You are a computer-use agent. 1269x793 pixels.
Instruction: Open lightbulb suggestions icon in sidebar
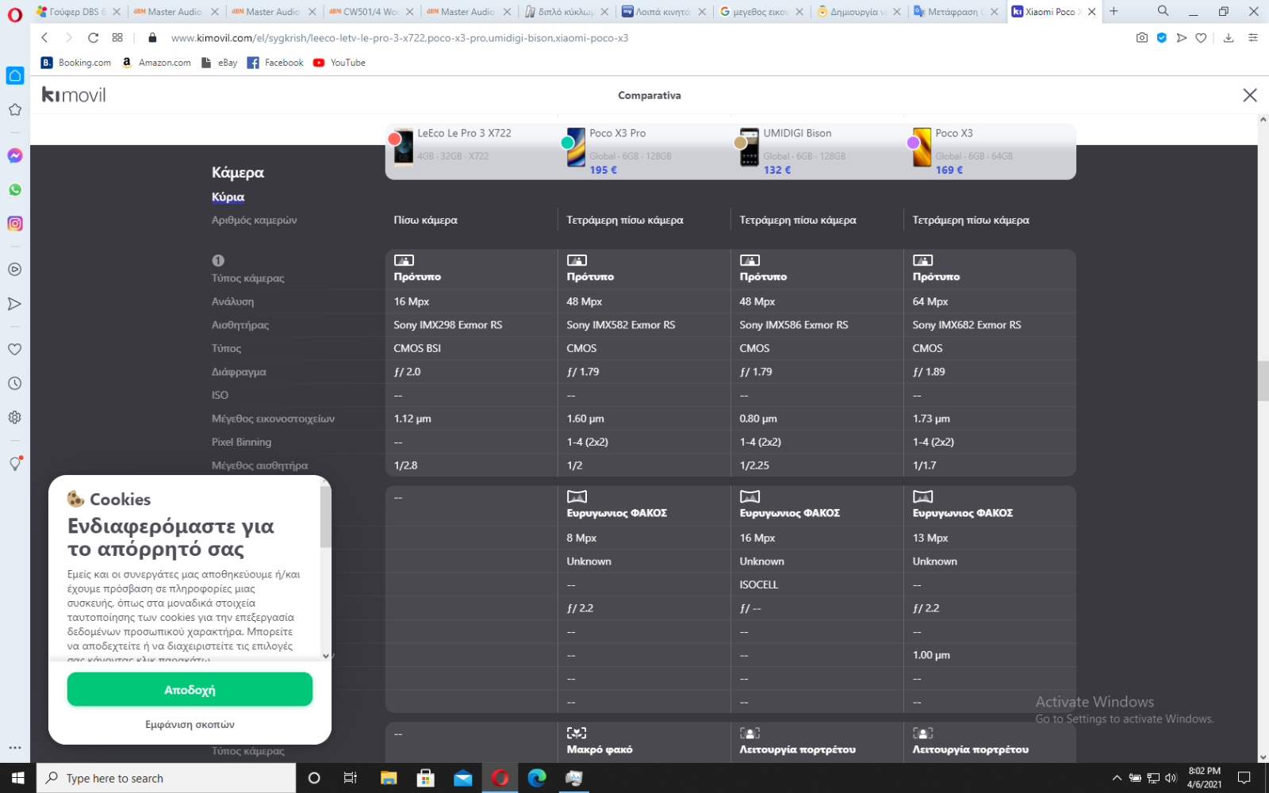[14, 463]
